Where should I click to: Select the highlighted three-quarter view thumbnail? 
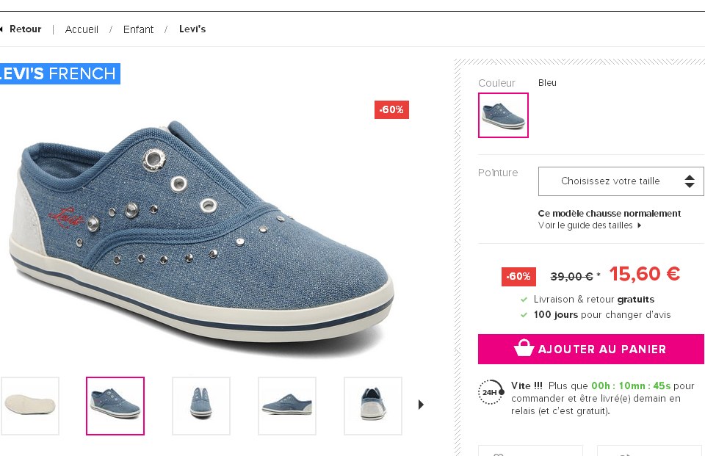coord(115,405)
